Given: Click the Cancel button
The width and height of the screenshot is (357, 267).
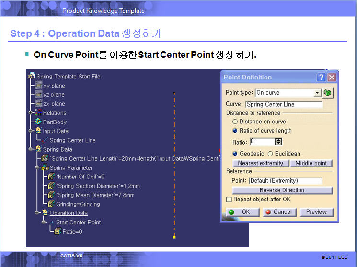Looking at the screenshot, I should click(279, 212).
